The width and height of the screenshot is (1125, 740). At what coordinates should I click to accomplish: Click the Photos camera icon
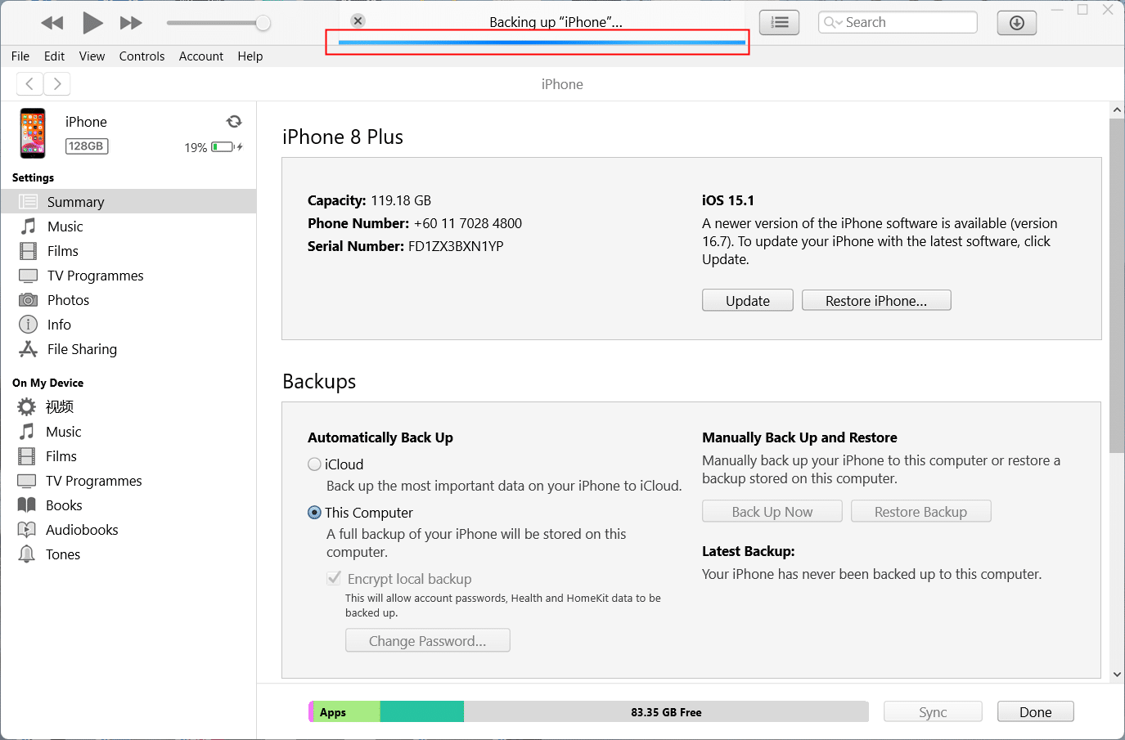28,300
